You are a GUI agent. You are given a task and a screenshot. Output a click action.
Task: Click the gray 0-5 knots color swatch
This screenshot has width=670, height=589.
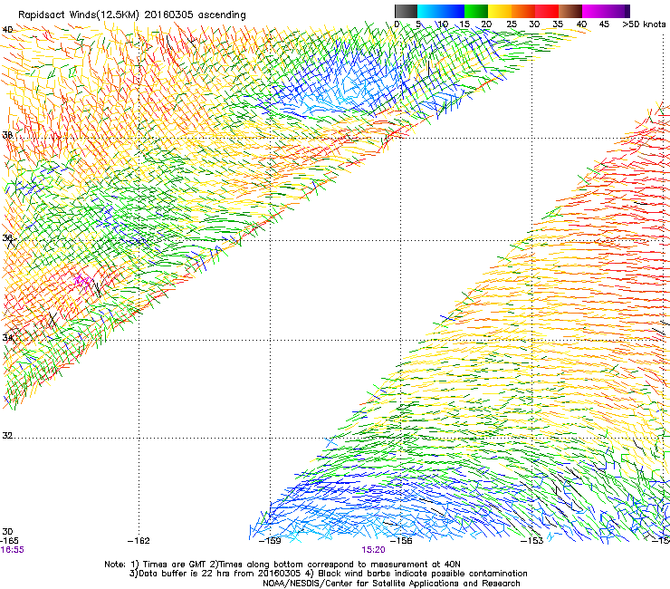click(x=406, y=11)
